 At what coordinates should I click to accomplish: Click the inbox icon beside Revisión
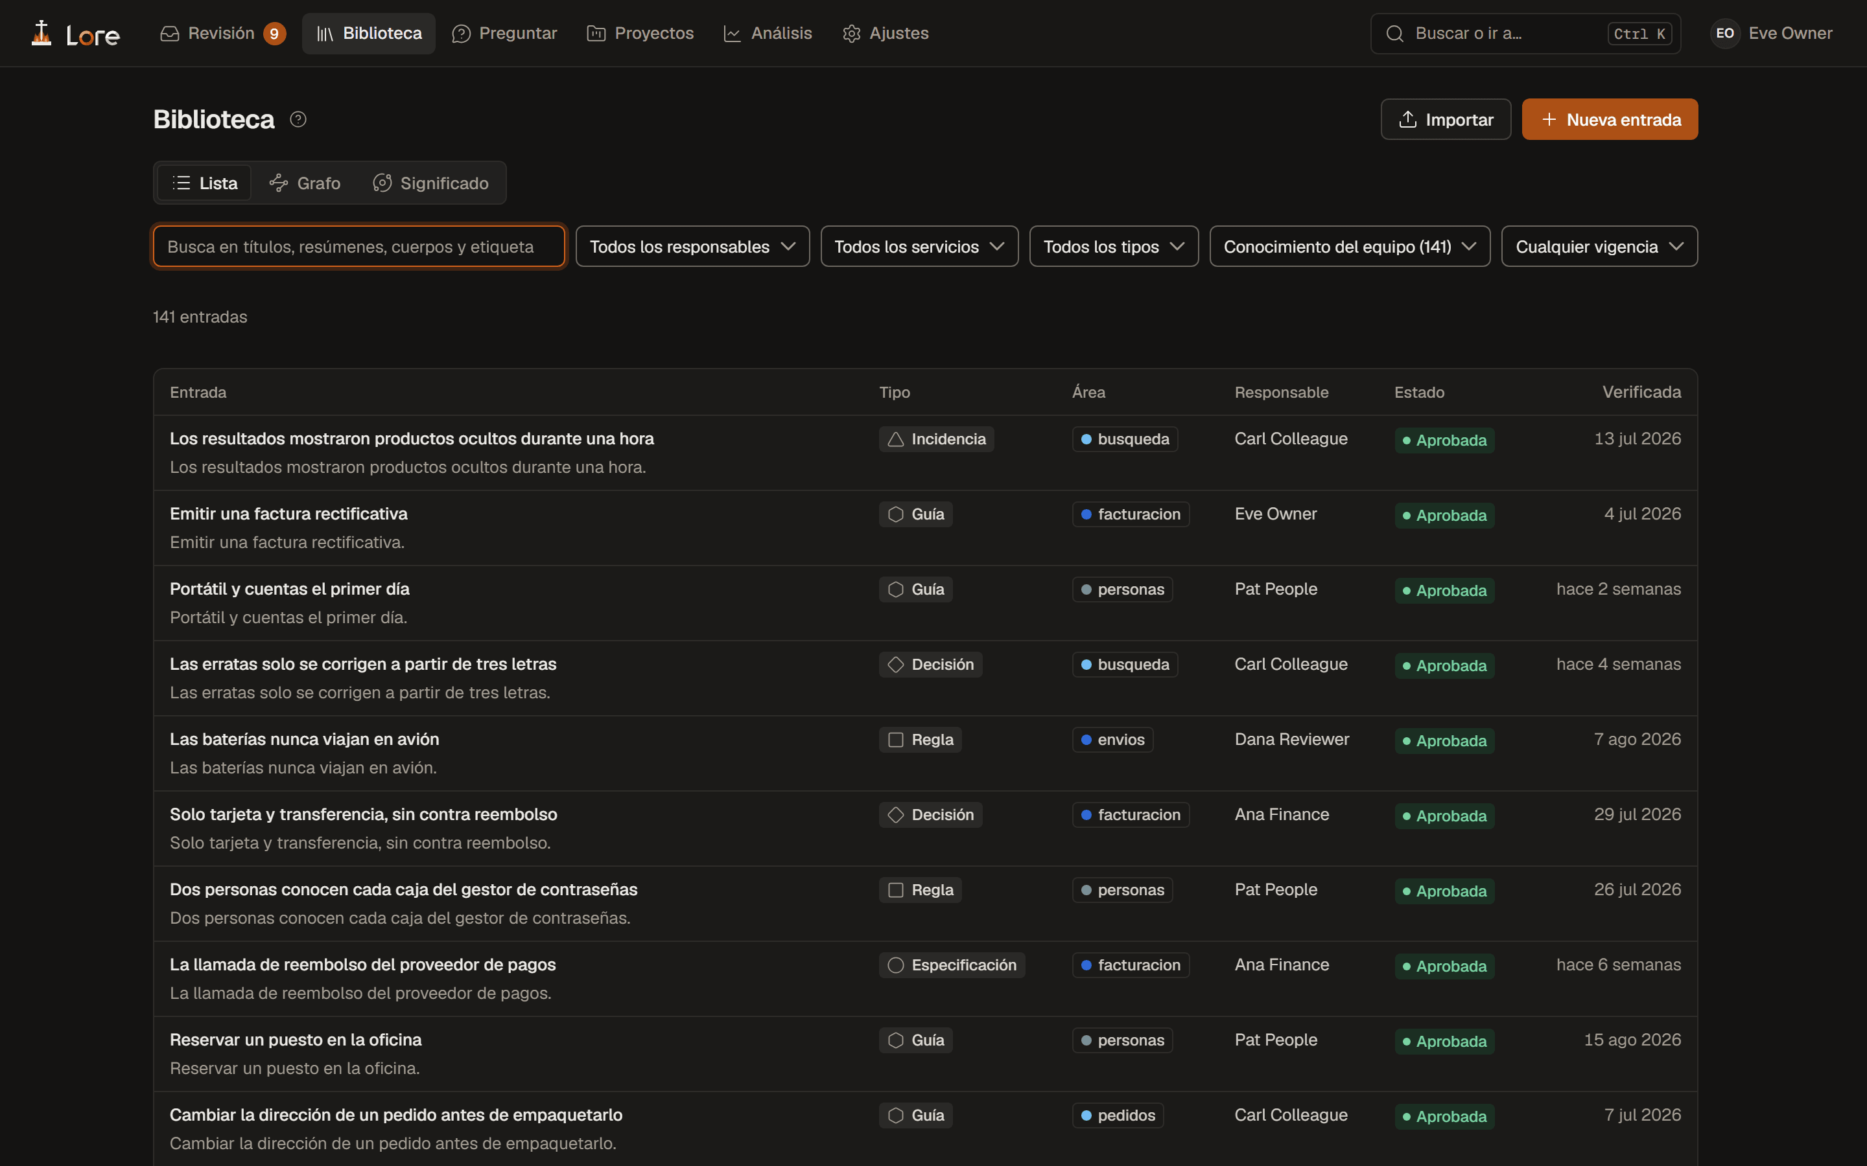pyautogui.click(x=170, y=33)
